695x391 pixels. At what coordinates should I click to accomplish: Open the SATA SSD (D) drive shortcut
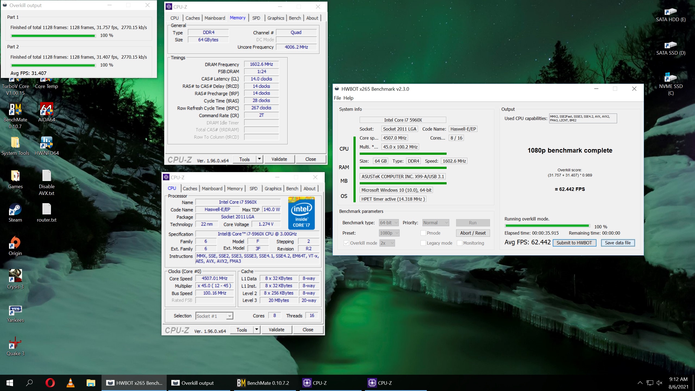(x=671, y=48)
